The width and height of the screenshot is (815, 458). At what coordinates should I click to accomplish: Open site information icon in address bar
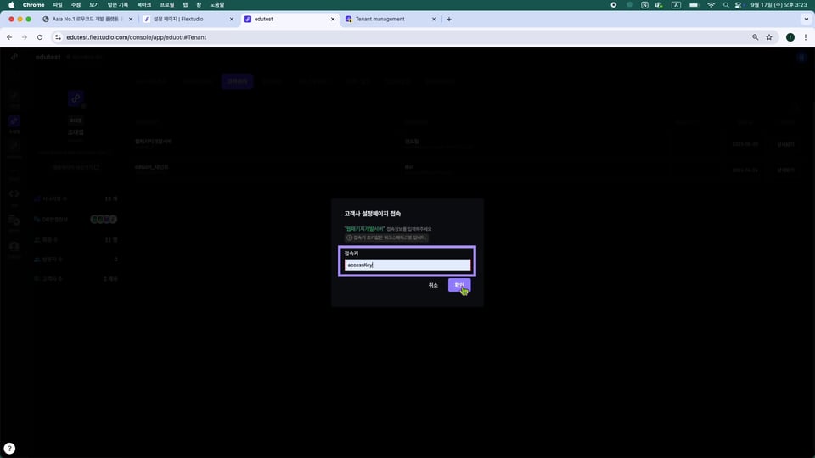[59, 37]
